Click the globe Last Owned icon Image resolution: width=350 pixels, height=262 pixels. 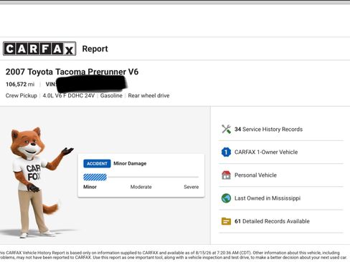[226, 198]
